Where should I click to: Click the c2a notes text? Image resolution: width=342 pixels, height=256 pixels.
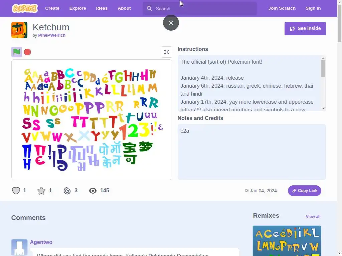(x=185, y=131)
